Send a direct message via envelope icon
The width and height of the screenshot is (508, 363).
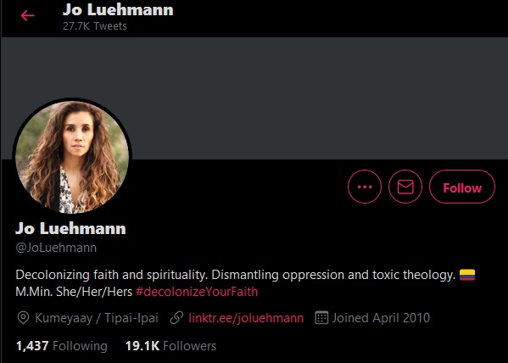click(x=405, y=187)
